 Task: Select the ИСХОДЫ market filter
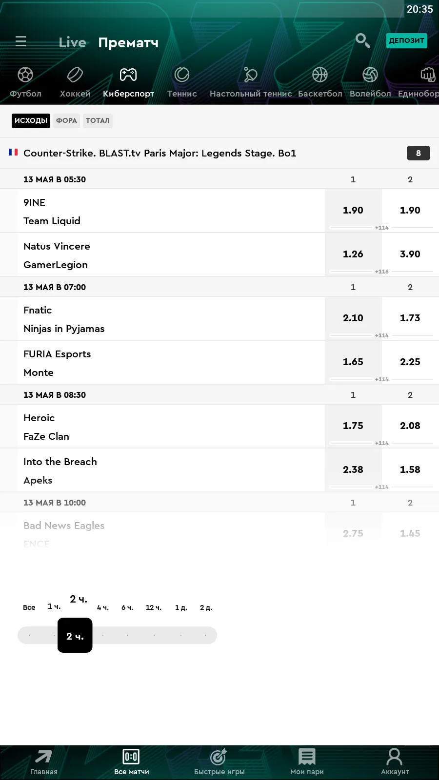click(31, 120)
